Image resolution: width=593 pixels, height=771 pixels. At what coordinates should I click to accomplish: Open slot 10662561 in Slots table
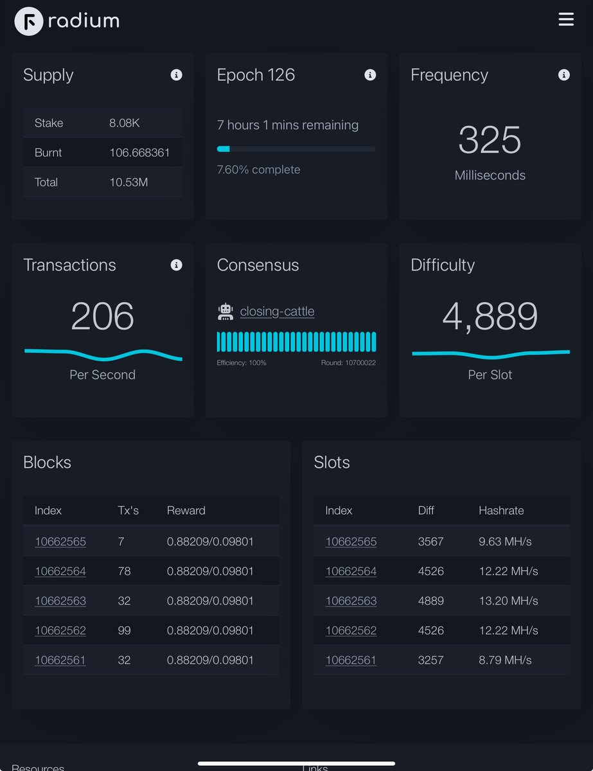tap(351, 660)
